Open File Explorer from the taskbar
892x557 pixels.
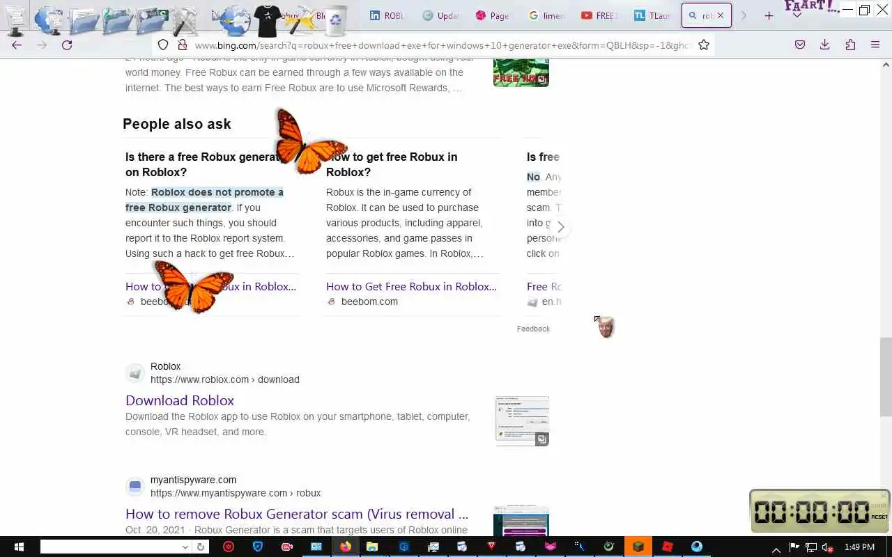(x=372, y=547)
